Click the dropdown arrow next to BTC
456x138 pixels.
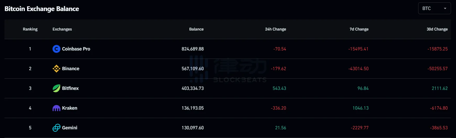click(445, 9)
